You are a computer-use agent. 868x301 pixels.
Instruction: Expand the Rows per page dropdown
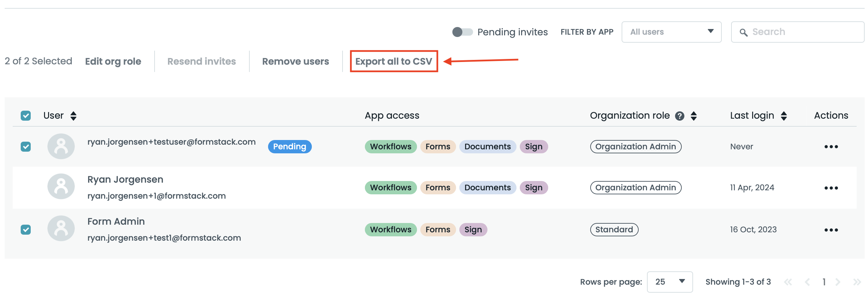(669, 282)
